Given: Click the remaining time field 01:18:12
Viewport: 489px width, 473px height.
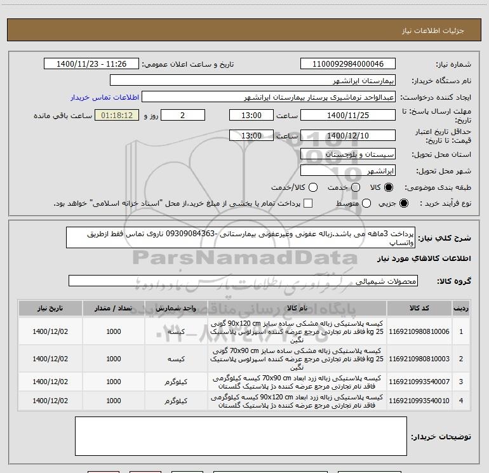Looking at the screenshot, I should (x=117, y=115).
